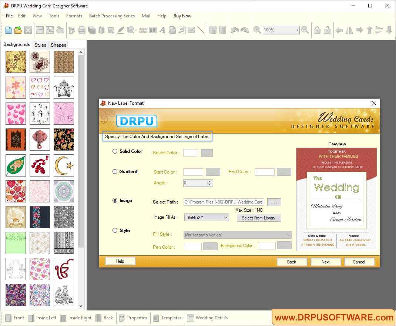The width and height of the screenshot is (396, 326).
Task: Click the move left arrow icon
Action: 339,30
